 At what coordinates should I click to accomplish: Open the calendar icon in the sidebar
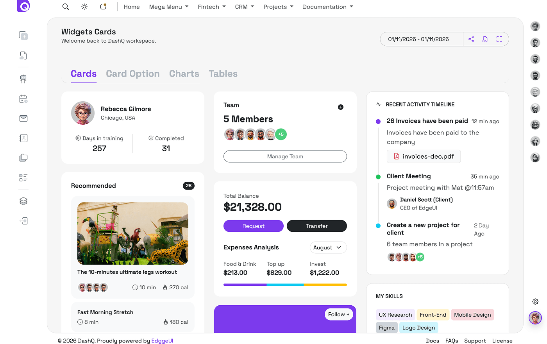(x=23, y=99)
